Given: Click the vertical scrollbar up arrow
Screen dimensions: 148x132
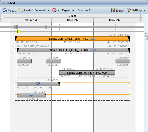Looking at the screenshot, I should (146, 34).
